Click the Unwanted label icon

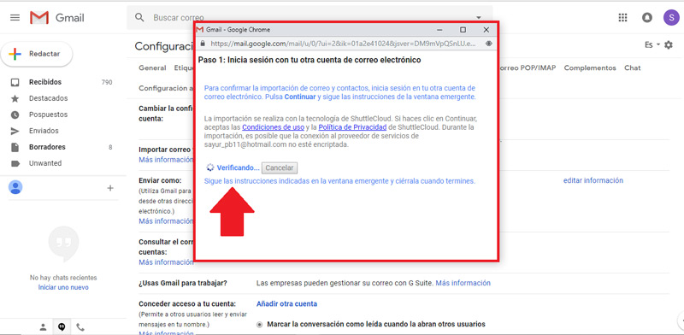(15, 163)
